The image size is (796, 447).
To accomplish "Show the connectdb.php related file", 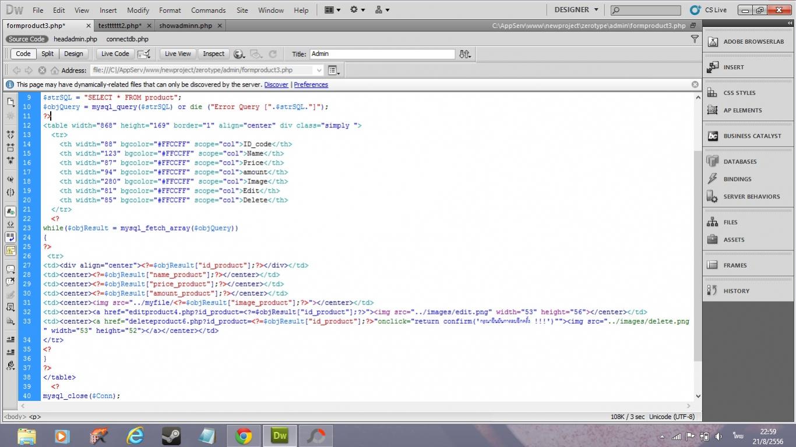I will 127,39.
